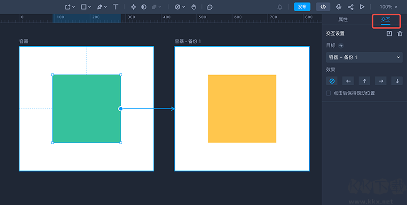Enable 点击后保持滚动位置 checkbox

[x=329, y=93]
